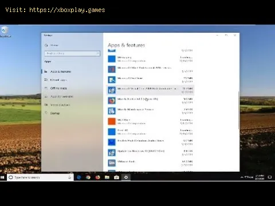Screen dimensions: 275x206
Task: Click the orange My Office icon
Action: (112, 121)
